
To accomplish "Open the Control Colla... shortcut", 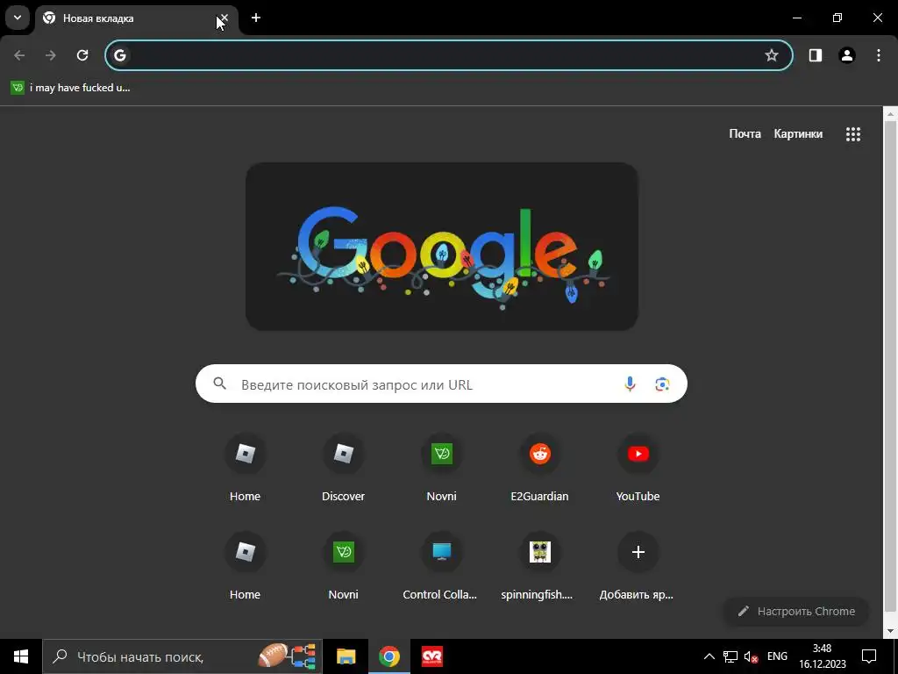I will (442, 566).
